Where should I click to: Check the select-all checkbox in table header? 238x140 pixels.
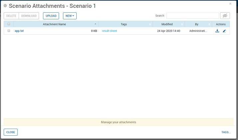(9, 24)
